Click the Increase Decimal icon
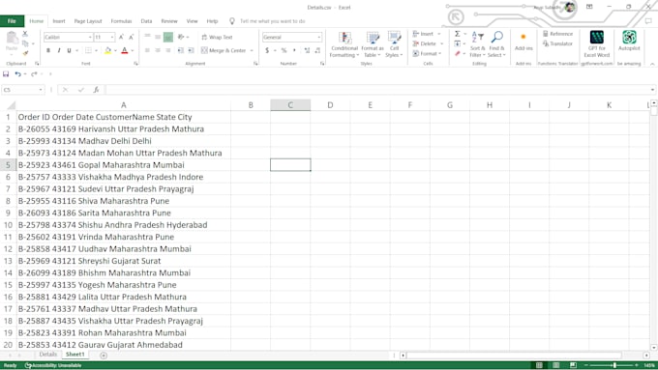The height and width of the screenshot is (370, 658). click(x=307, y=50)
